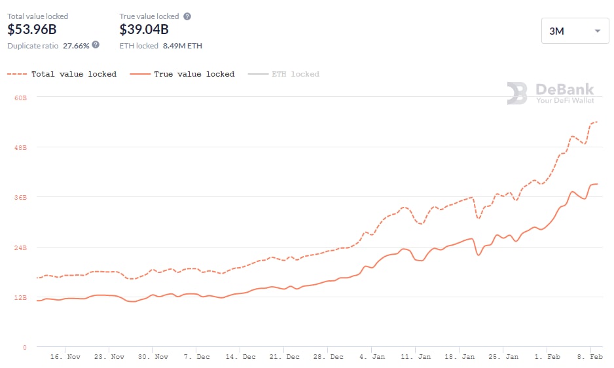Click the 36B y-axis label

20,198
